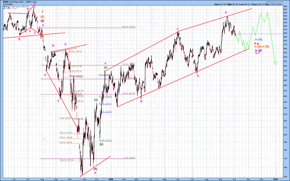This screenshot has width=290, height=181.
Task: Click the 0.0%: 191.39 retracement label
Action: coord(106,140)
